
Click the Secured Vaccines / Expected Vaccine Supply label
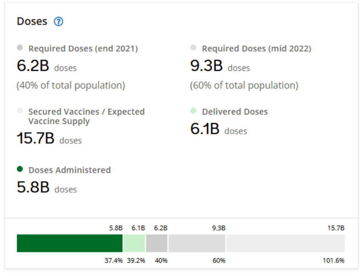86,116
